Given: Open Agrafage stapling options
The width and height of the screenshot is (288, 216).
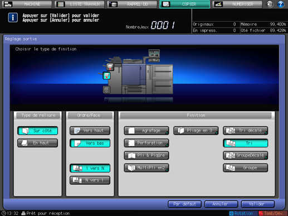Looking at the screenshot, I should click(x=147, y=131).
